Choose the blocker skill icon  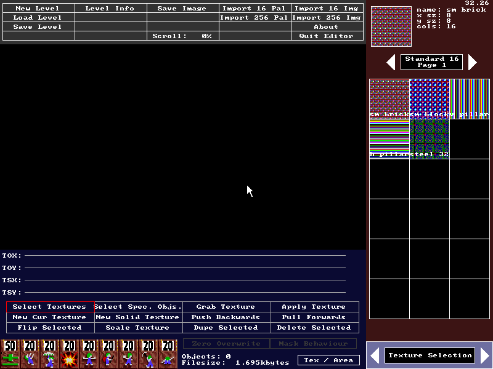(x=89, y=354)
